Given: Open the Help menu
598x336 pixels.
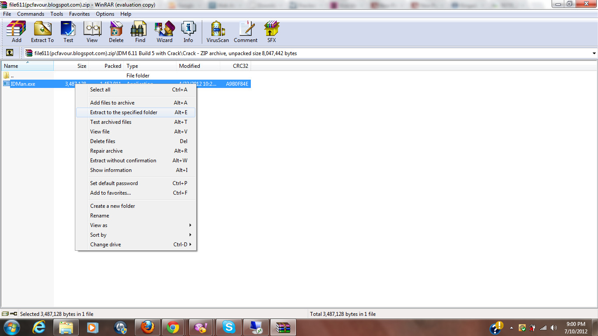Looking at the screenshot, I should point(126,14).
